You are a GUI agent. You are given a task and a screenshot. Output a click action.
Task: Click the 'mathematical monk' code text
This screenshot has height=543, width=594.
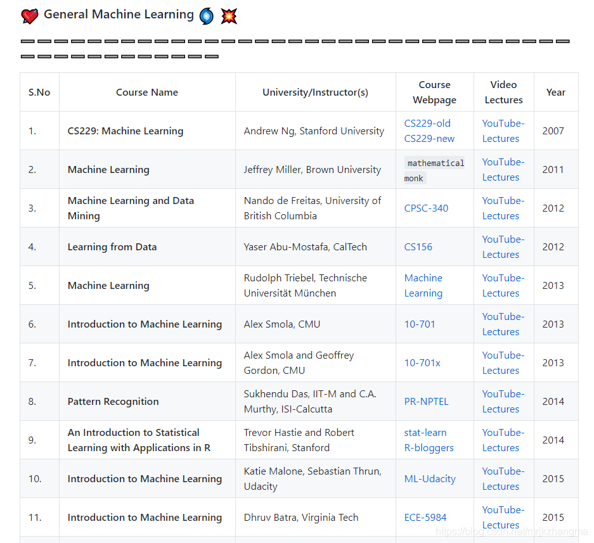point(434,170)
